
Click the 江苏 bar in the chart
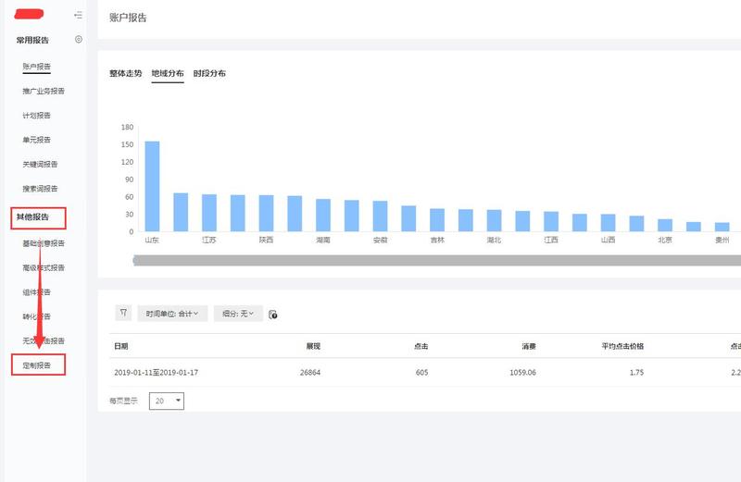click(x=209, y=213)
